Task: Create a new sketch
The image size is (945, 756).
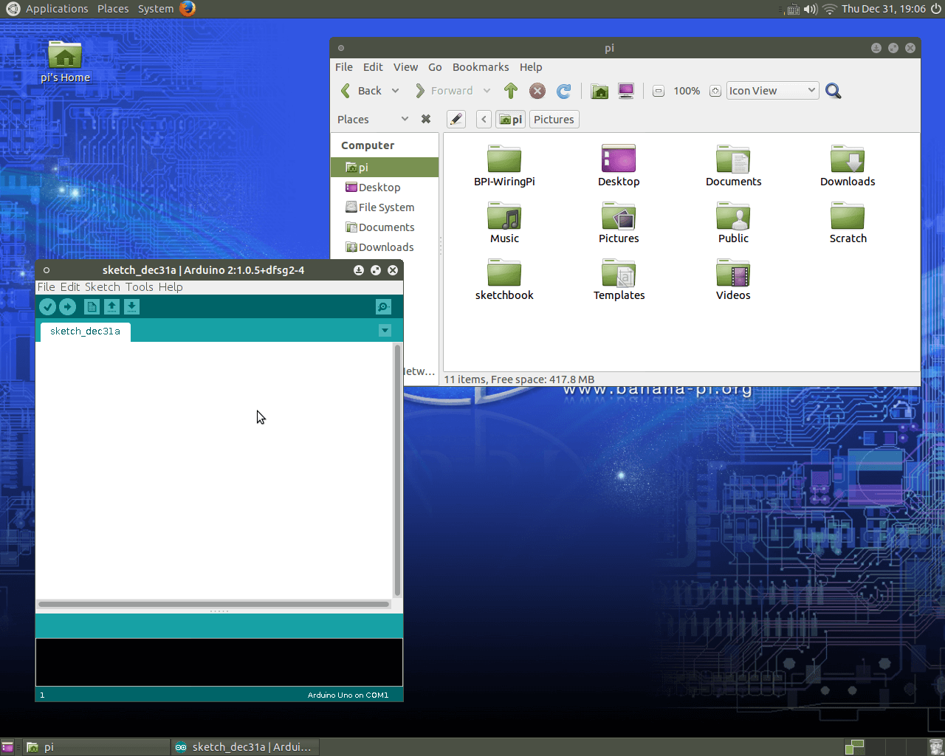Action: click(x=91, y=306)
